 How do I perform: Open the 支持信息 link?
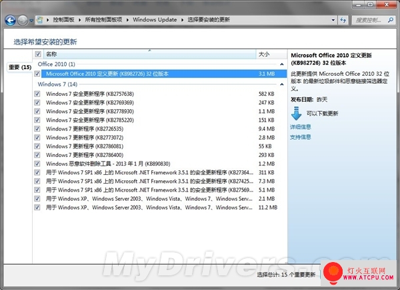301,137
